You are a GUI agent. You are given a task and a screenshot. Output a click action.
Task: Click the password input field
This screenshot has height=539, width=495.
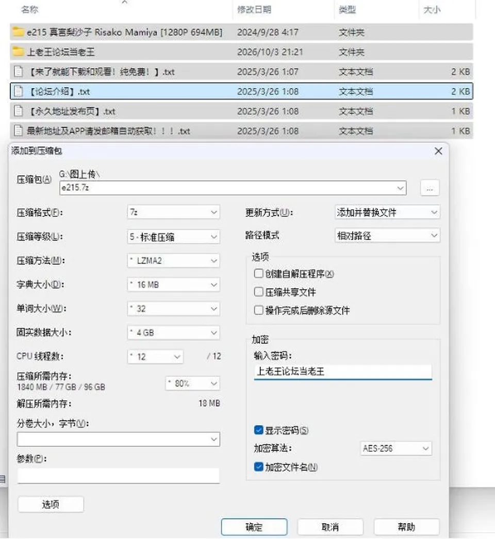[x=342, y=372]
